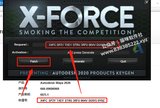Click the Smoking the Competition tagline
The image size is (160, 108).
77,32
